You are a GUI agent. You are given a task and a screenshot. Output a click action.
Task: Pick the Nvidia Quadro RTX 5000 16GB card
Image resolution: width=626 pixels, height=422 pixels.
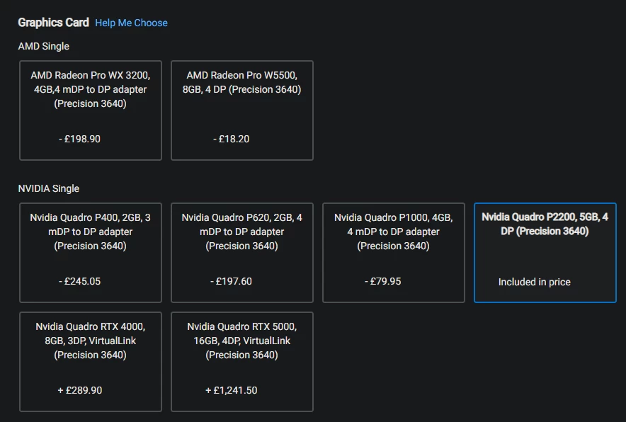coord(242,362)
